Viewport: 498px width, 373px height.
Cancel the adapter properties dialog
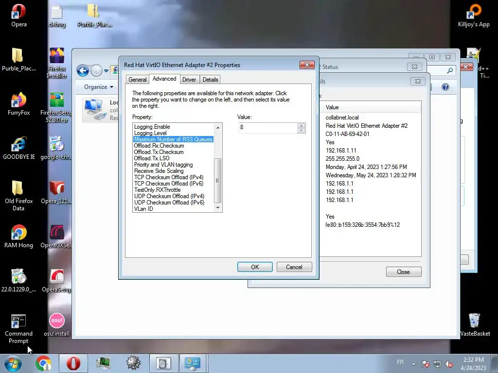point(294,267)
